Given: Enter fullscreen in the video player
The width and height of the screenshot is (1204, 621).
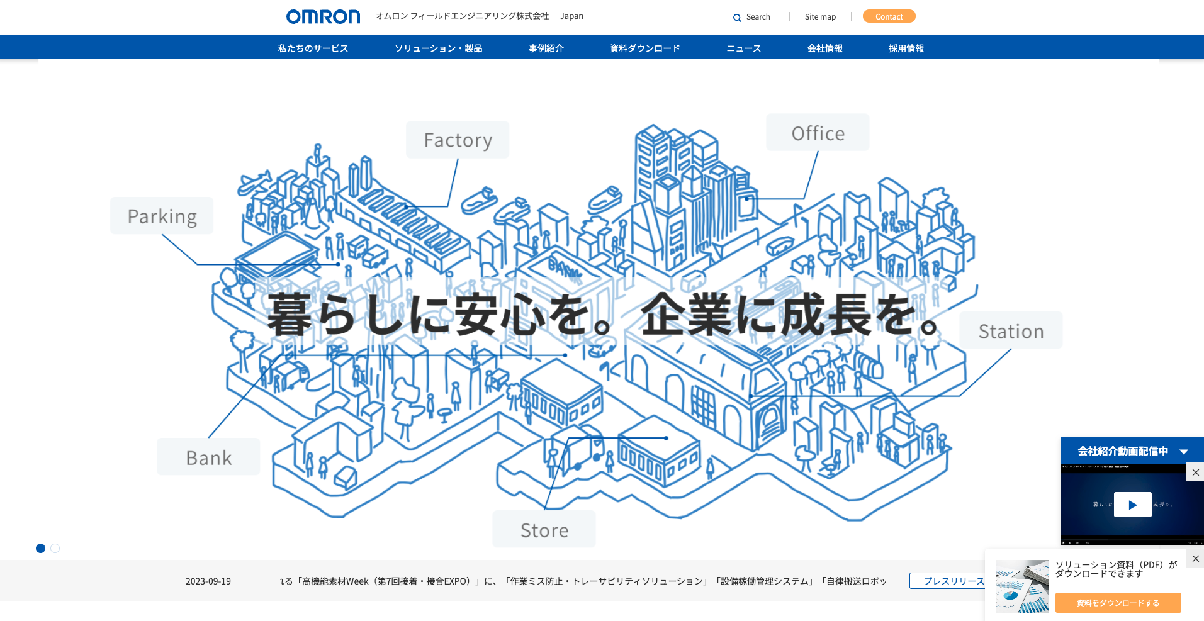Looking at the screenshot, I should coord(1202,543).
